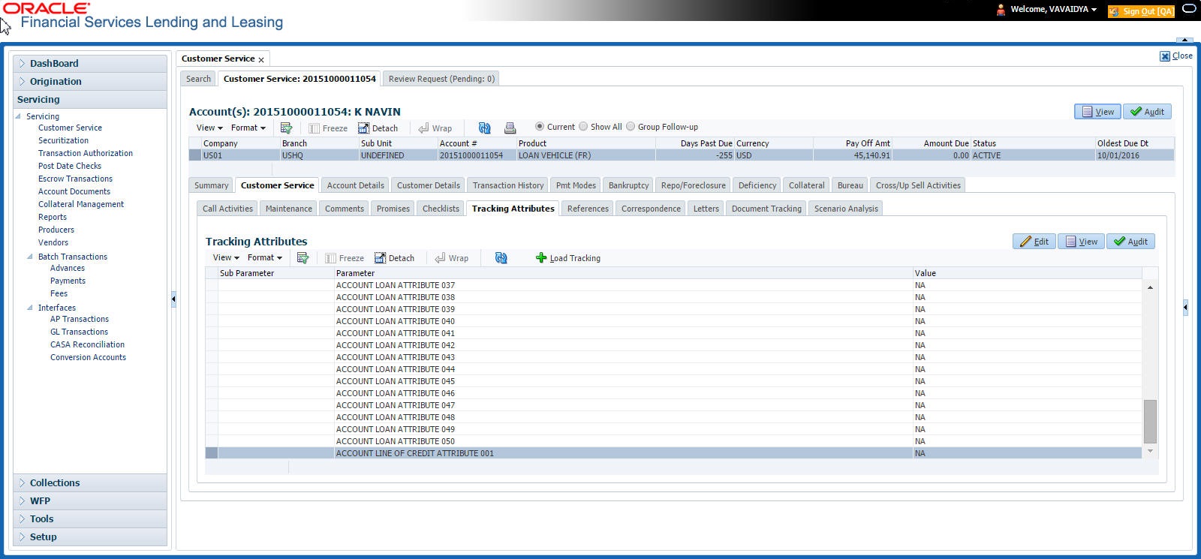Click the query icon in the account toolbar

click(286, 128)
